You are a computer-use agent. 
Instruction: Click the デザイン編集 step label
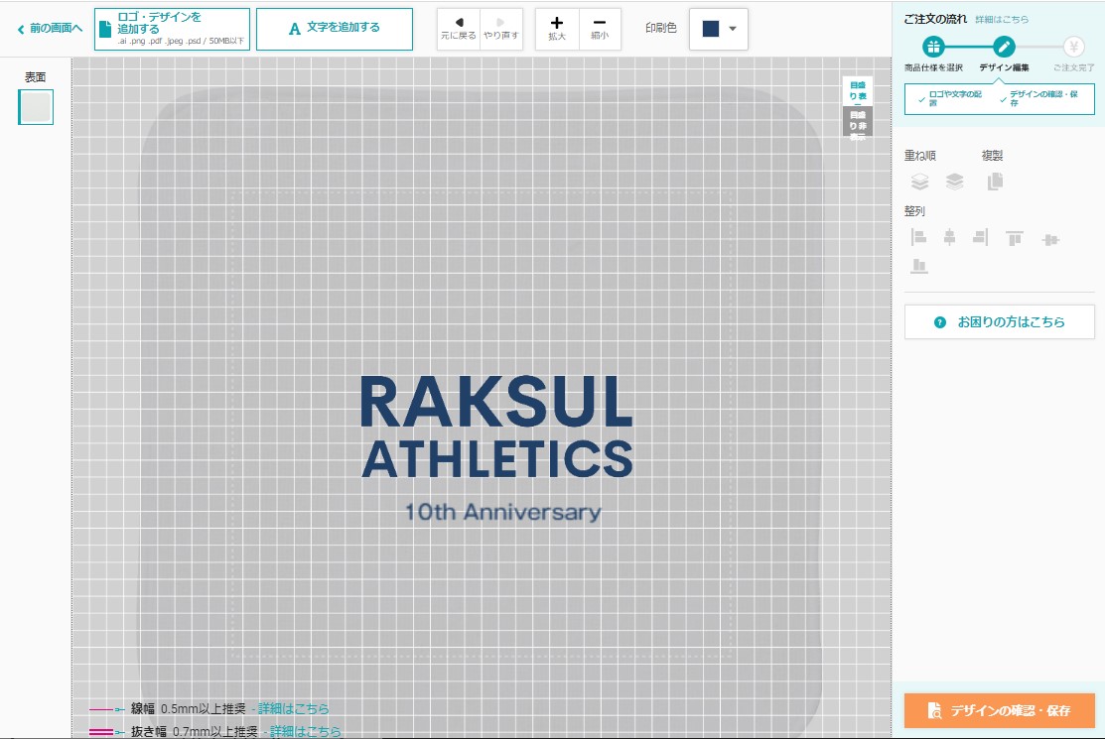tap(1004, 67)
